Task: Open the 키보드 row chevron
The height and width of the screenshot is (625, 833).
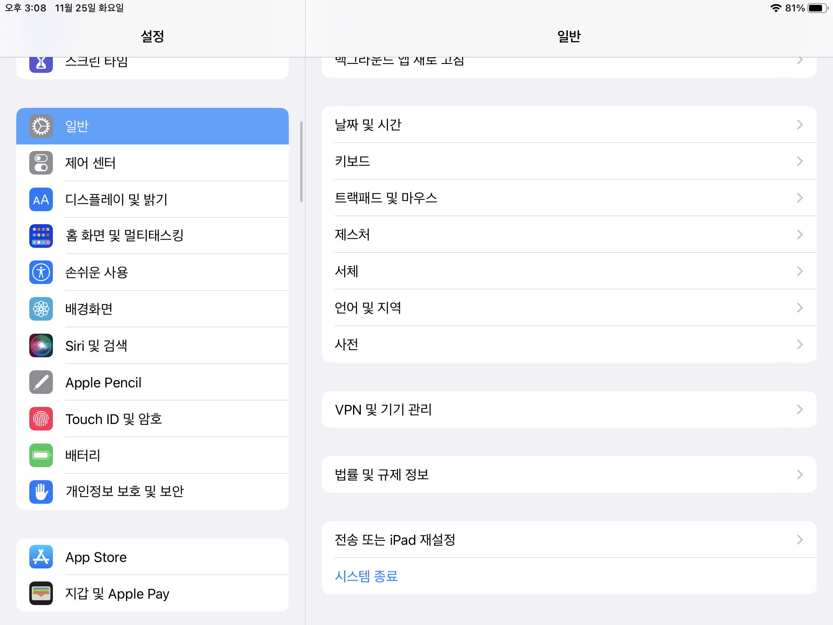Action: point(800,161)
